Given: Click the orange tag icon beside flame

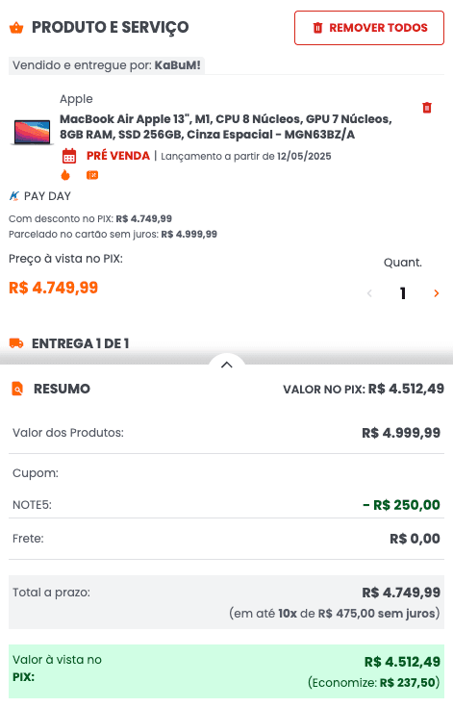Looking at the screenshot, I should 92,175.
